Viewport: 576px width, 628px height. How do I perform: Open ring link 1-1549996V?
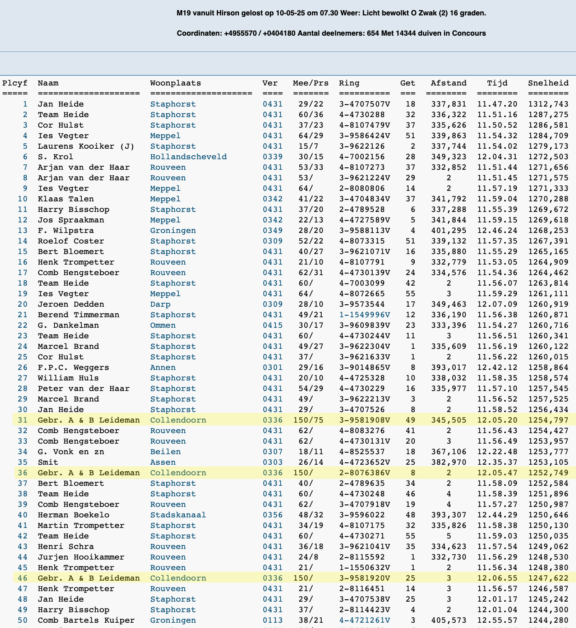365,315
